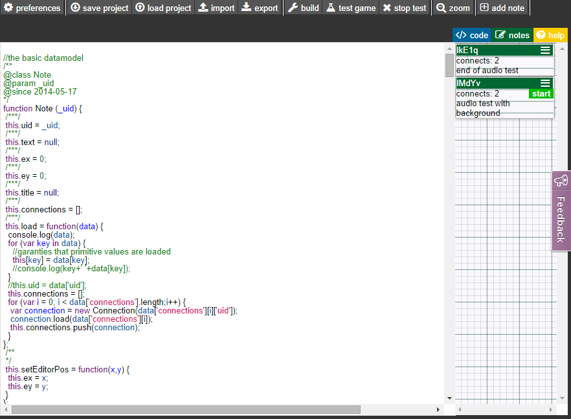
Task: Click the build wrench icon
Action: click(293, 7)
